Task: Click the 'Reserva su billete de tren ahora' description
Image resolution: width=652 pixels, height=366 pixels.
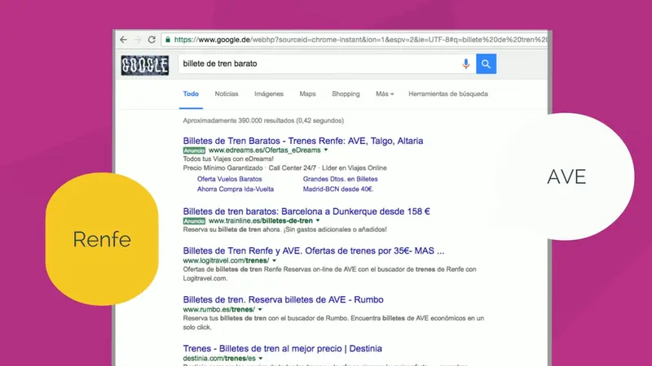Action: click(x=284, y=229)
